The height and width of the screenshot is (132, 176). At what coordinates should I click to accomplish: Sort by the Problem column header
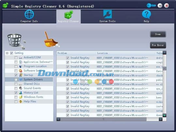pyautogui.click(x=76, y=53)
